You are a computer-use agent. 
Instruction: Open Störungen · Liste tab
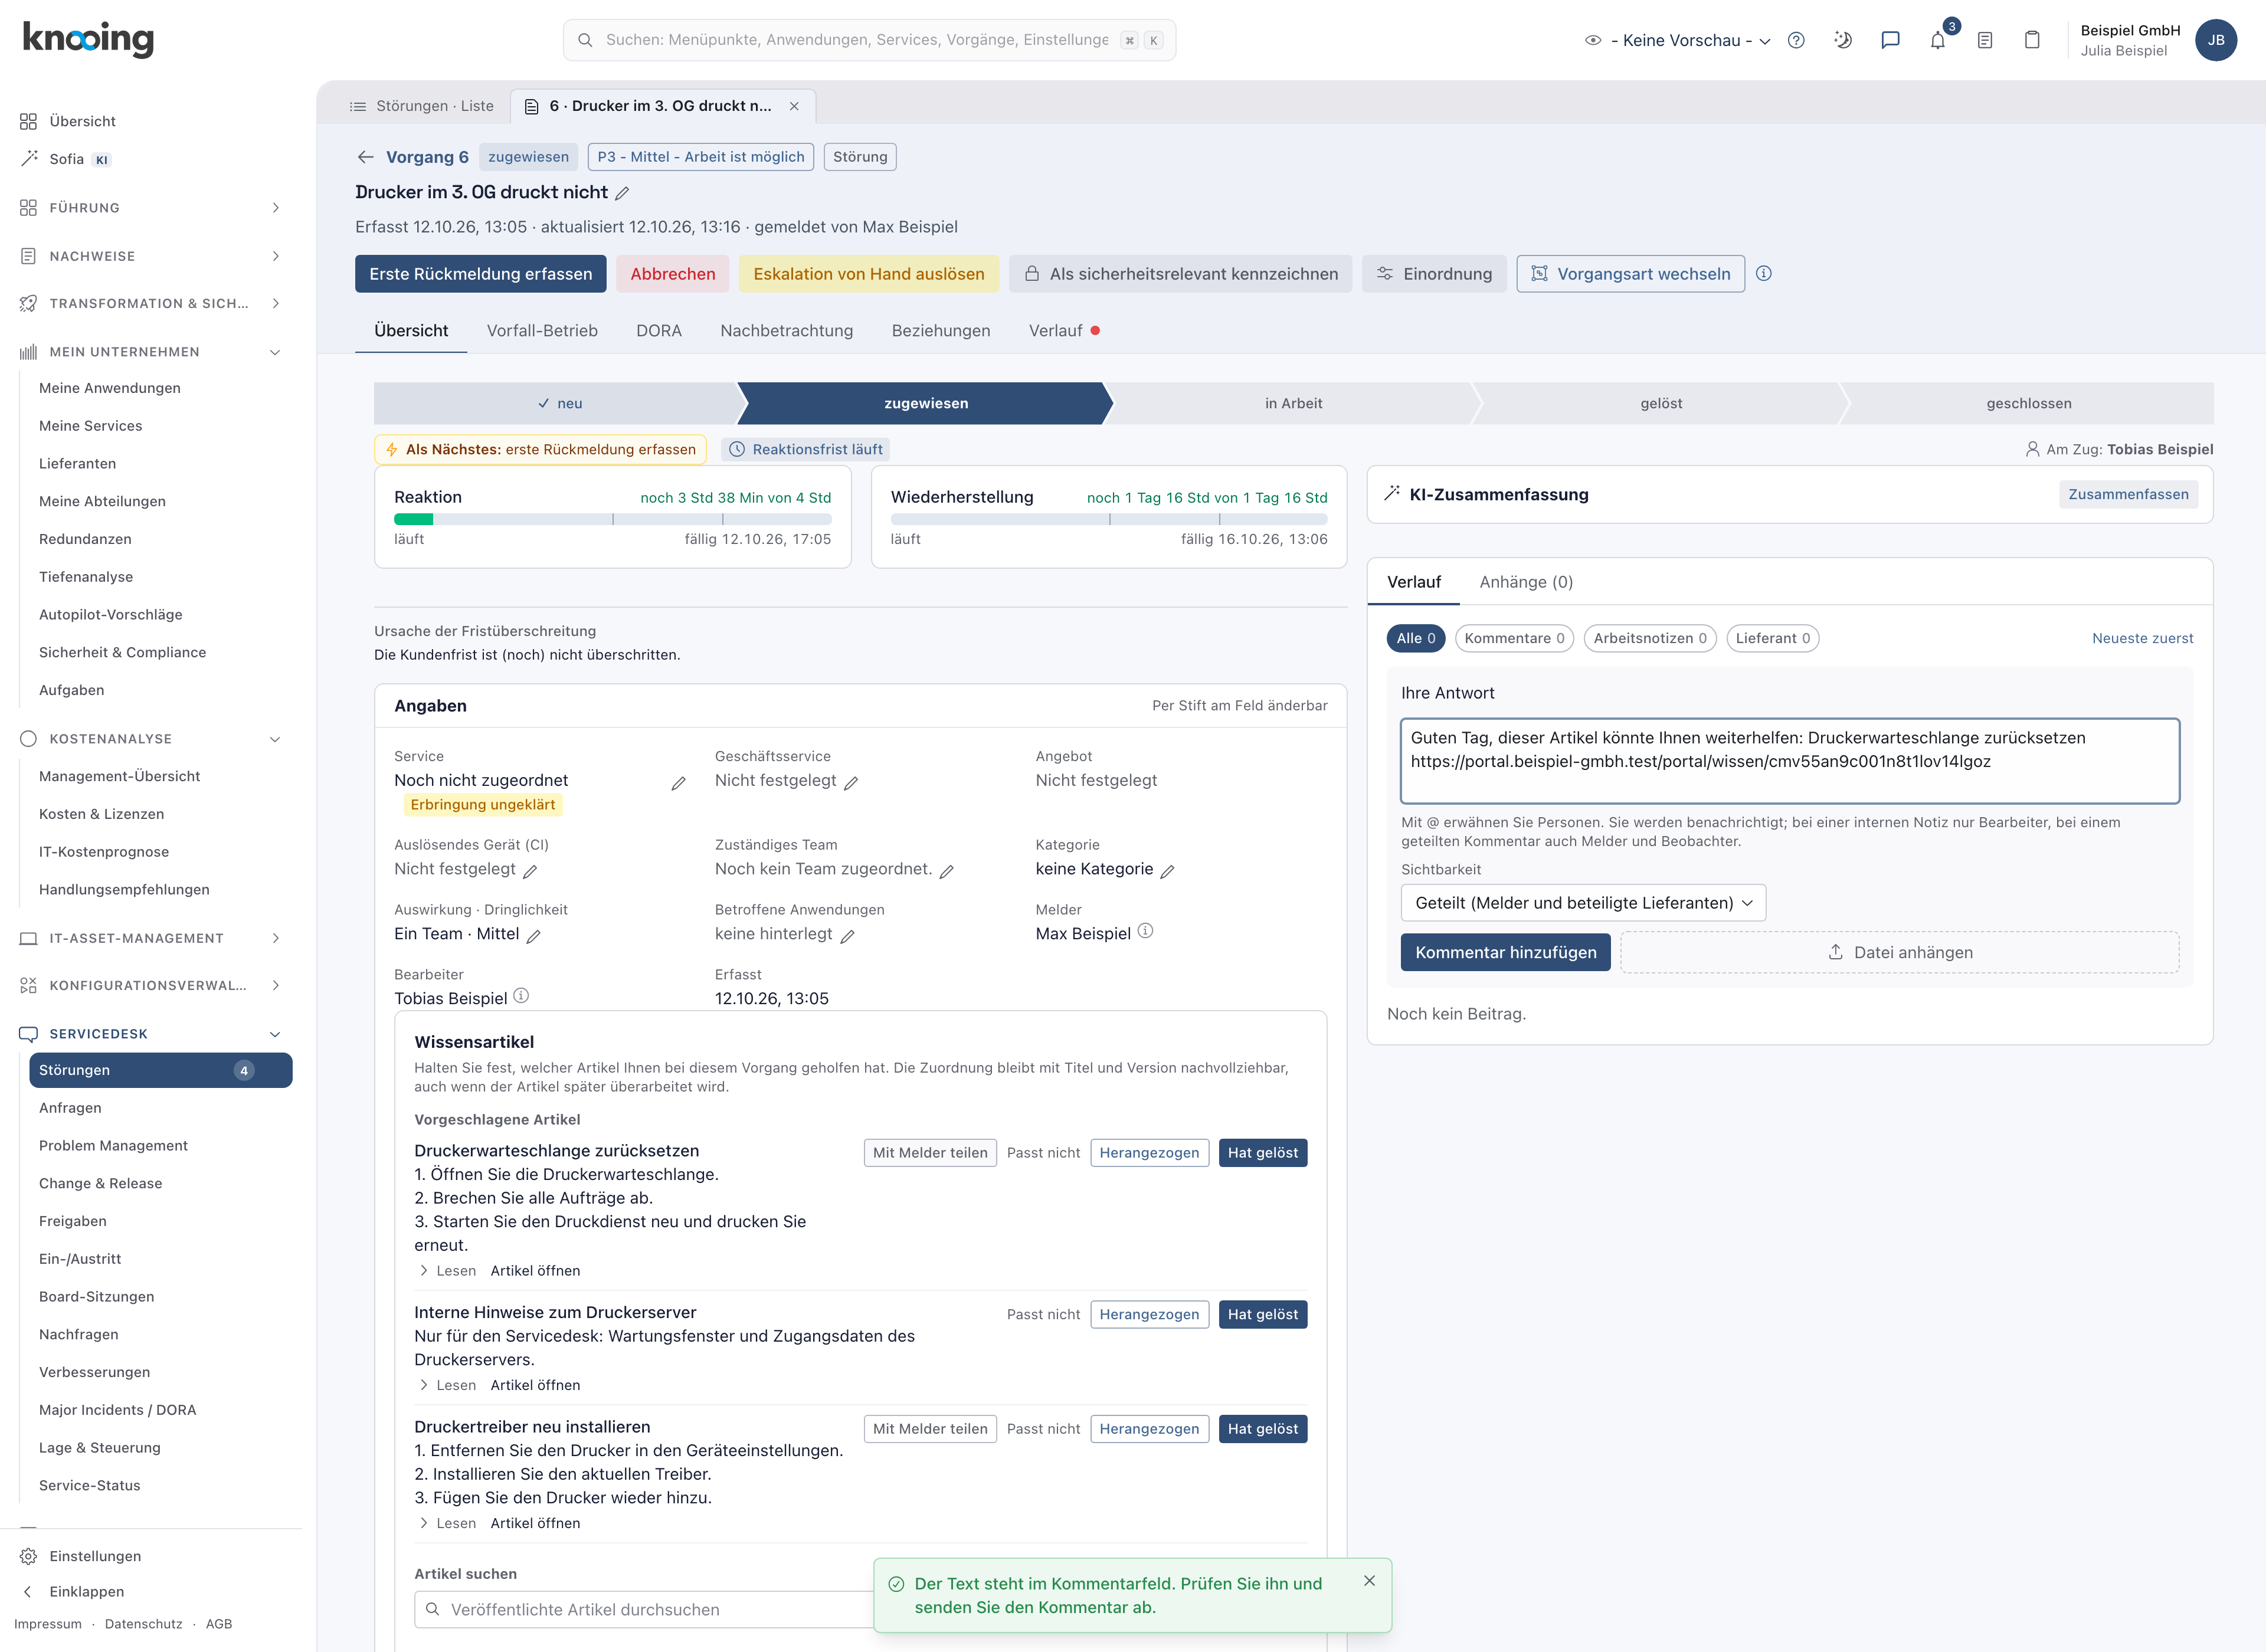[x=421, y=106]
